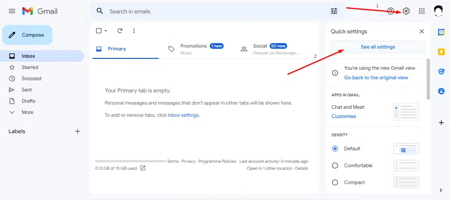This screenshot has width=450, height=200.
Task: Open Google Calendar side panel icon
Action: coord(441,32)
